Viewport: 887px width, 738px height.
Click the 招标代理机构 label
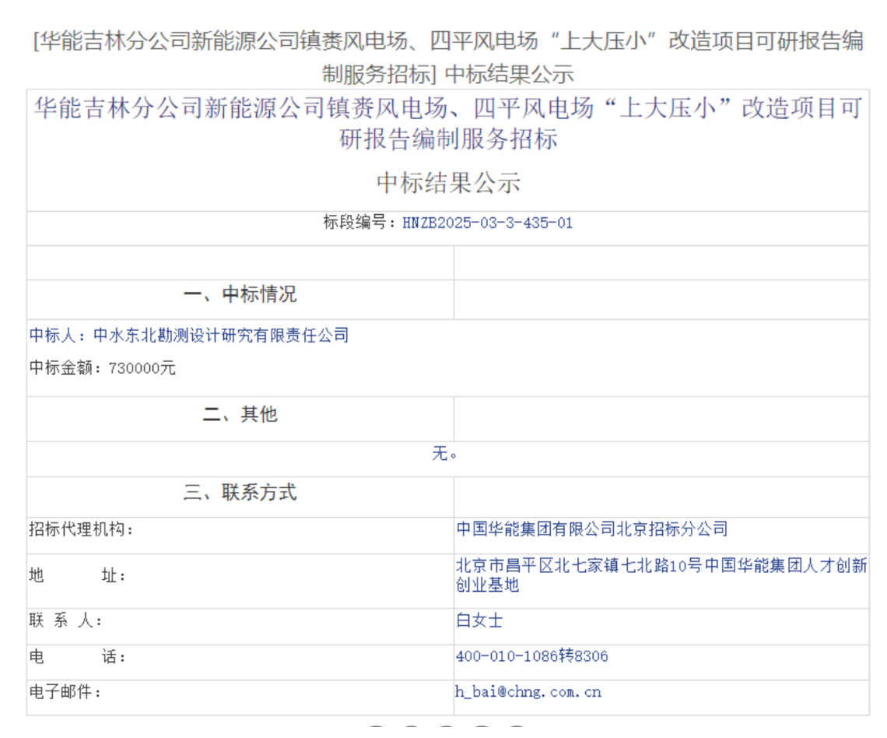point(81,529)
